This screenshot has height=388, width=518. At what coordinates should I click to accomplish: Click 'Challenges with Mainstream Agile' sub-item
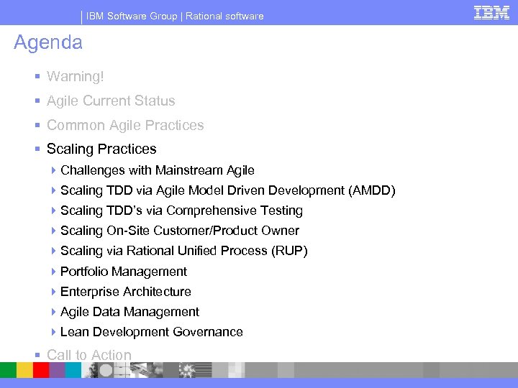click(158, 170)
